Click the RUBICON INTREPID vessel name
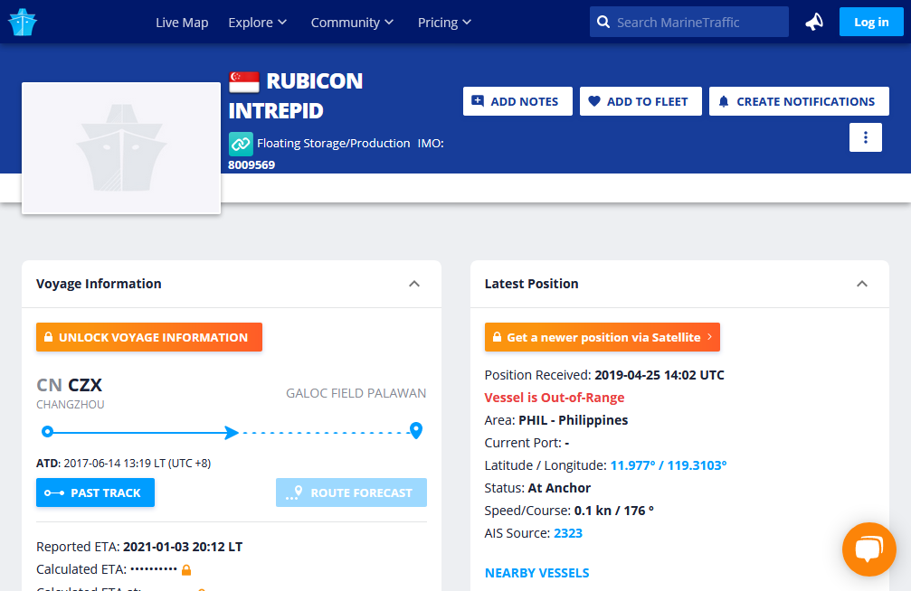The width and height of the screenshot is (911, 591). tap(296, 96)
